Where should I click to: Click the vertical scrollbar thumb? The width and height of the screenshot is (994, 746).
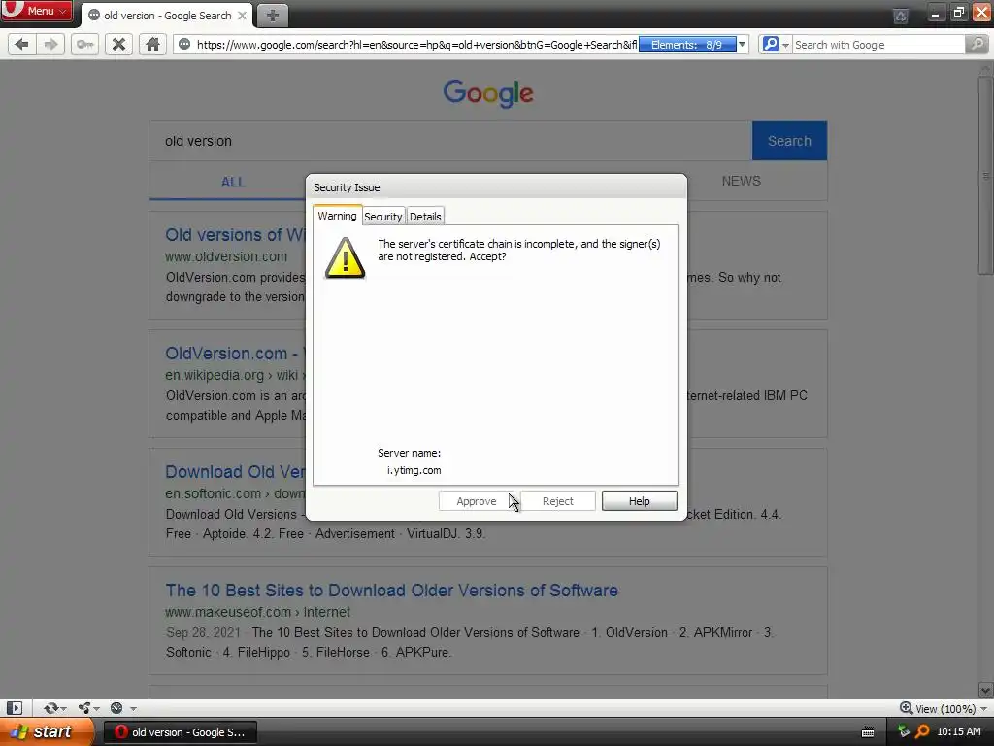pos(985,175)
